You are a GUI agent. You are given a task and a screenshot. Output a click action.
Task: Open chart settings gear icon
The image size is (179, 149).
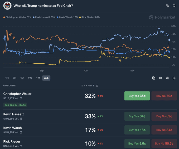click(x=174, y=78)
